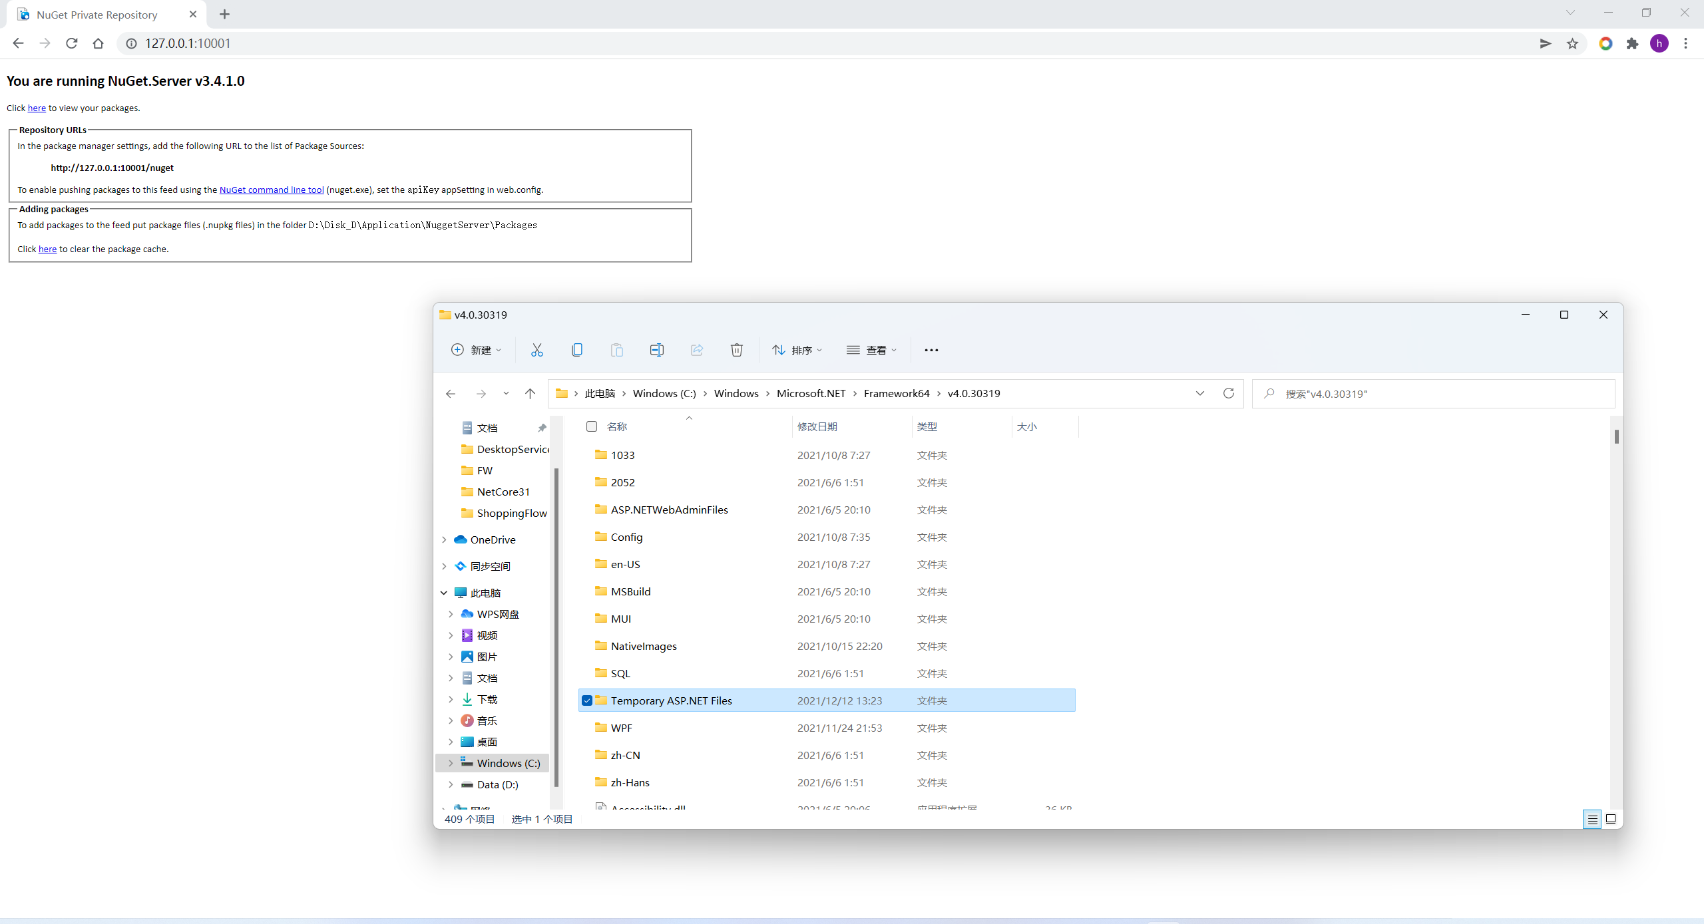Click the Microsoft.NET breadcrumb segment
The image size is (1704, 924).
tap(811, 393)
